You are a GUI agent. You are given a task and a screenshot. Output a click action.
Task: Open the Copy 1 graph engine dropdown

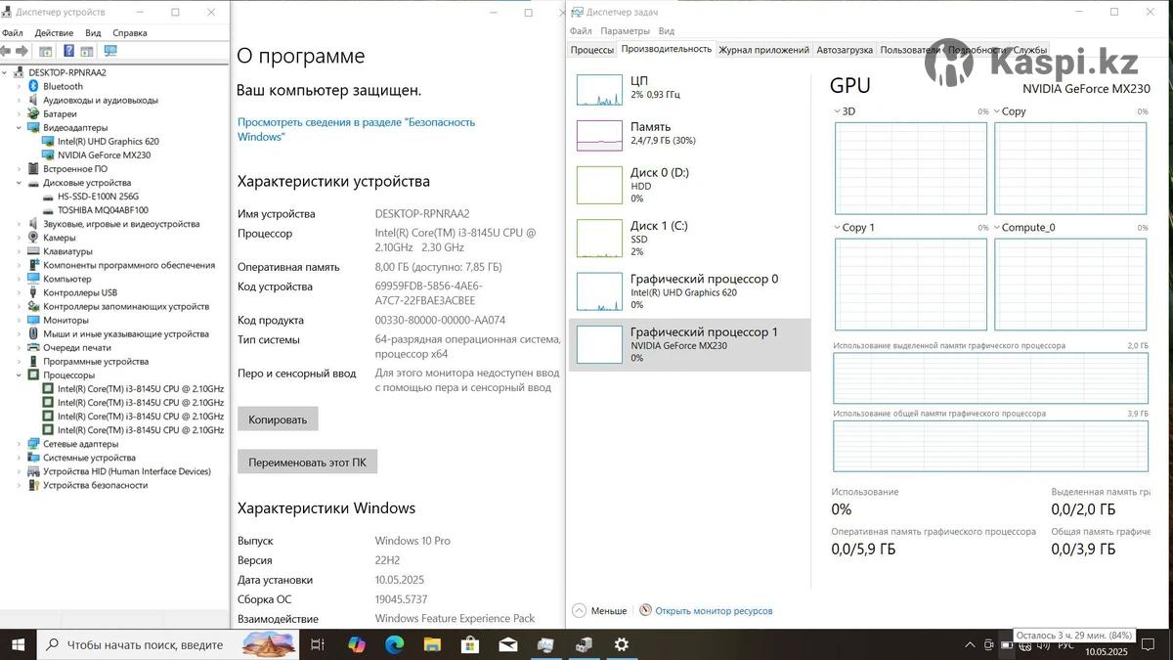[838, 227]
